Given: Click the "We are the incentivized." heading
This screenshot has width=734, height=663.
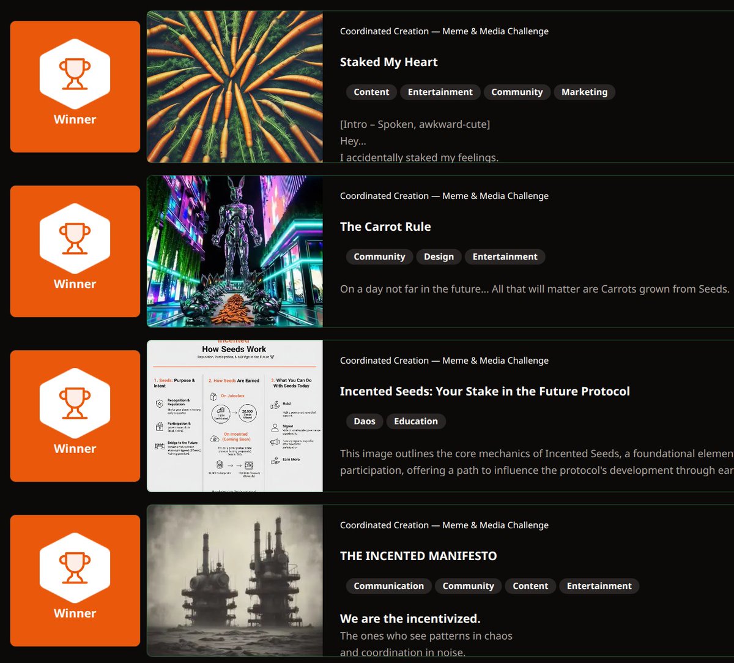Looking at the screenshot, I should click(410, 618).
